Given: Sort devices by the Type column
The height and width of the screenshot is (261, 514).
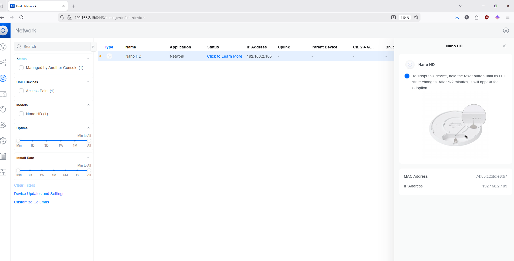Looking at the screenshot, I should [x=109, y=47].
